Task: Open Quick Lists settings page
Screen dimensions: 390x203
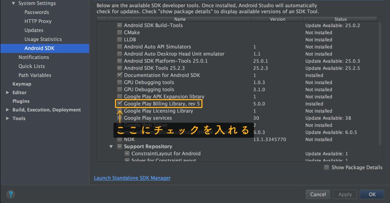Action: click(x=32, y=66)
